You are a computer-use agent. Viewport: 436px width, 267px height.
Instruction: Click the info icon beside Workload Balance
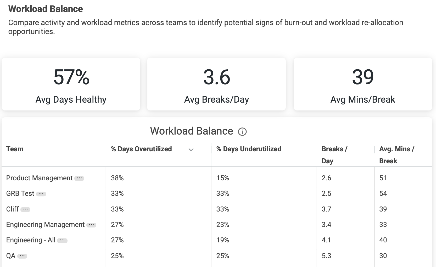pyautogui.click(x=242, y=131)
